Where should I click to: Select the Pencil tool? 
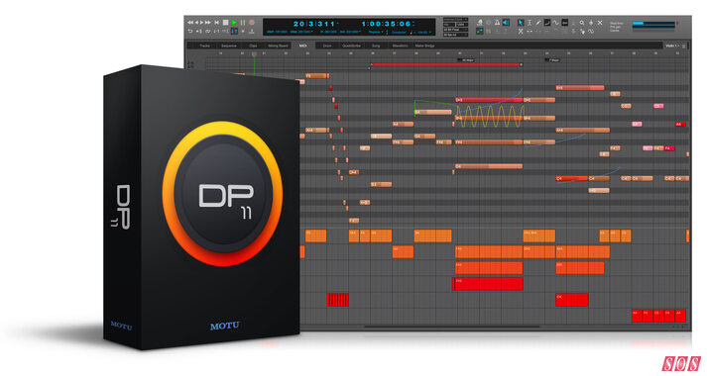537,23
